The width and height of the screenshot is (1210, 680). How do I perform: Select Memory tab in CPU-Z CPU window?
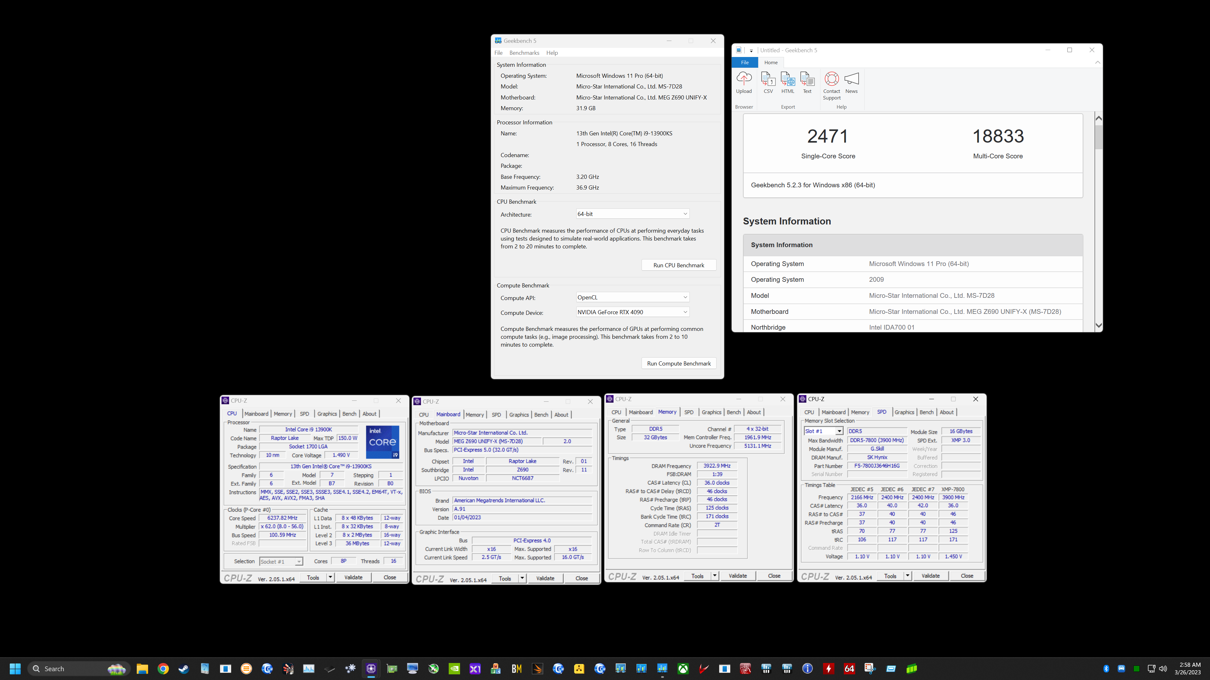coord(283,414)
